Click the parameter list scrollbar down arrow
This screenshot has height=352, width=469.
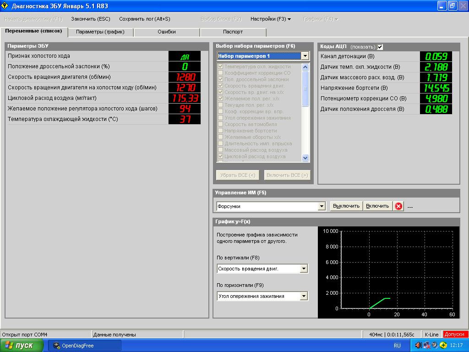(305, 158)
